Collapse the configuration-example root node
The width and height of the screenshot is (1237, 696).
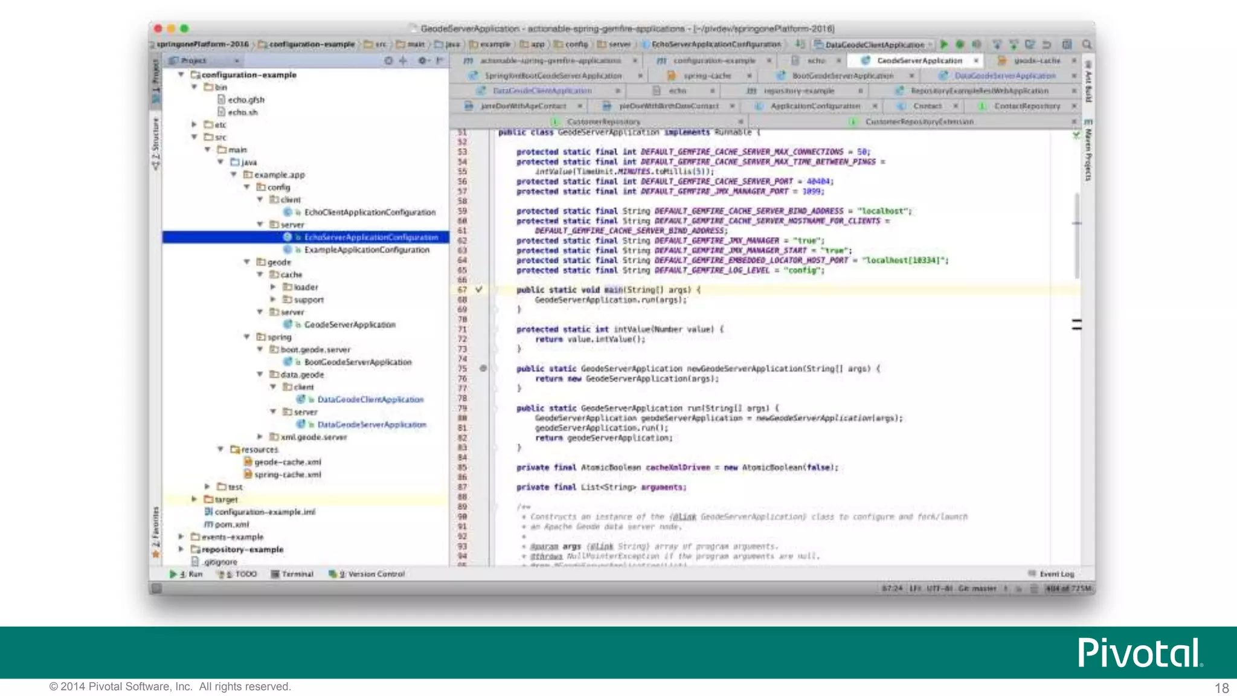[x=181, y=74]
